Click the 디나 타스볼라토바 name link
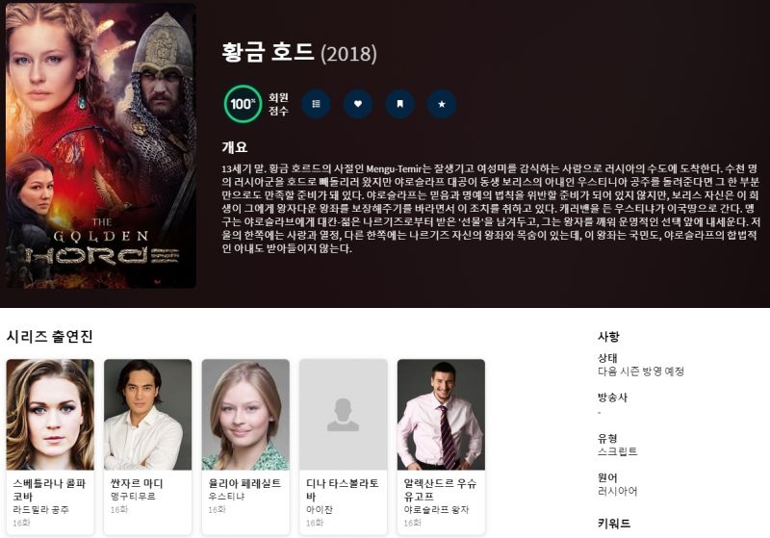The height and width of the screenshot is (538, 770). 343,490
